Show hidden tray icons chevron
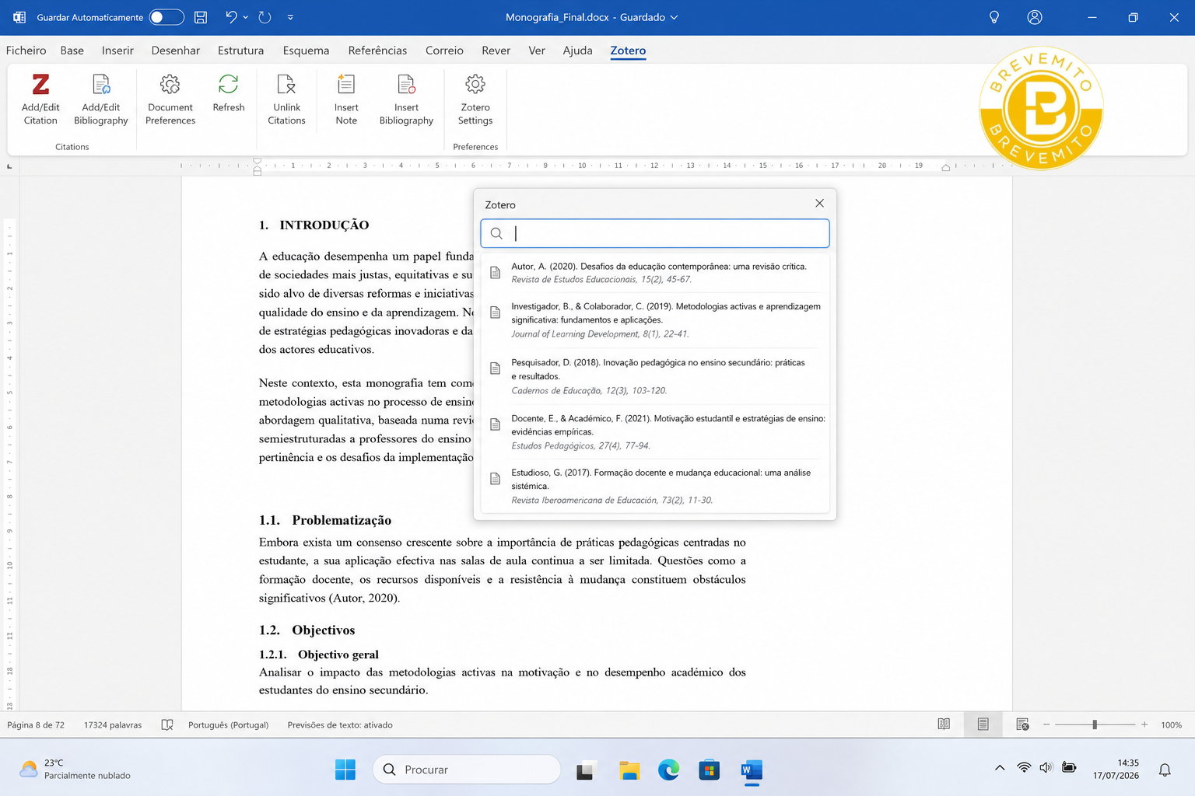The height and width of the screenshot is (796, 1195). 1000,768
